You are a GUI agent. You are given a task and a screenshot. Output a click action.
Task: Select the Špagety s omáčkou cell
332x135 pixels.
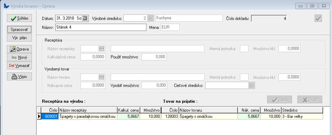[x=208, y=116]
